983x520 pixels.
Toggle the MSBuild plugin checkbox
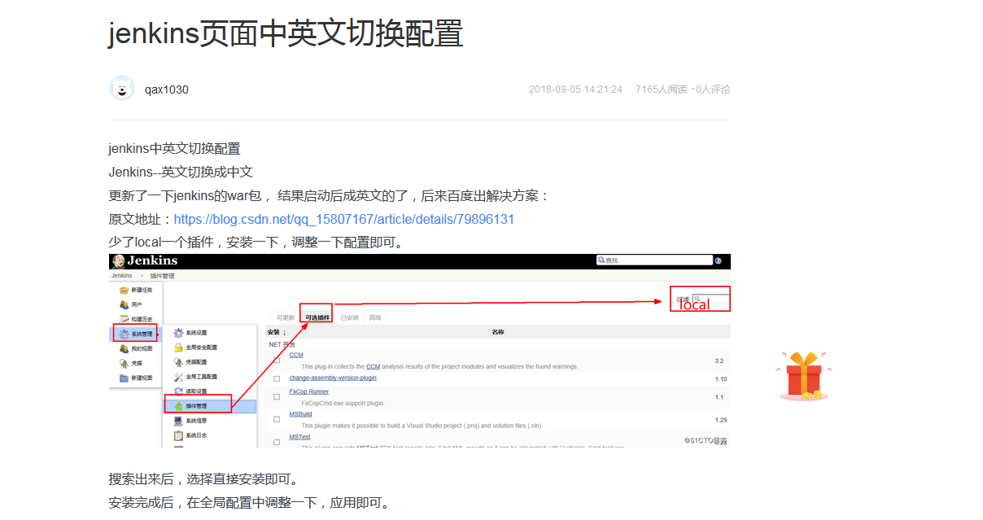[x=277, y=420]
